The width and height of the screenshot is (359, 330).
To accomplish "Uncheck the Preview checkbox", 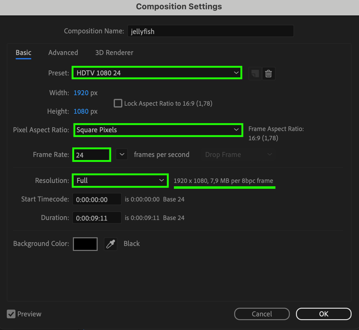I will click(11, 314).
